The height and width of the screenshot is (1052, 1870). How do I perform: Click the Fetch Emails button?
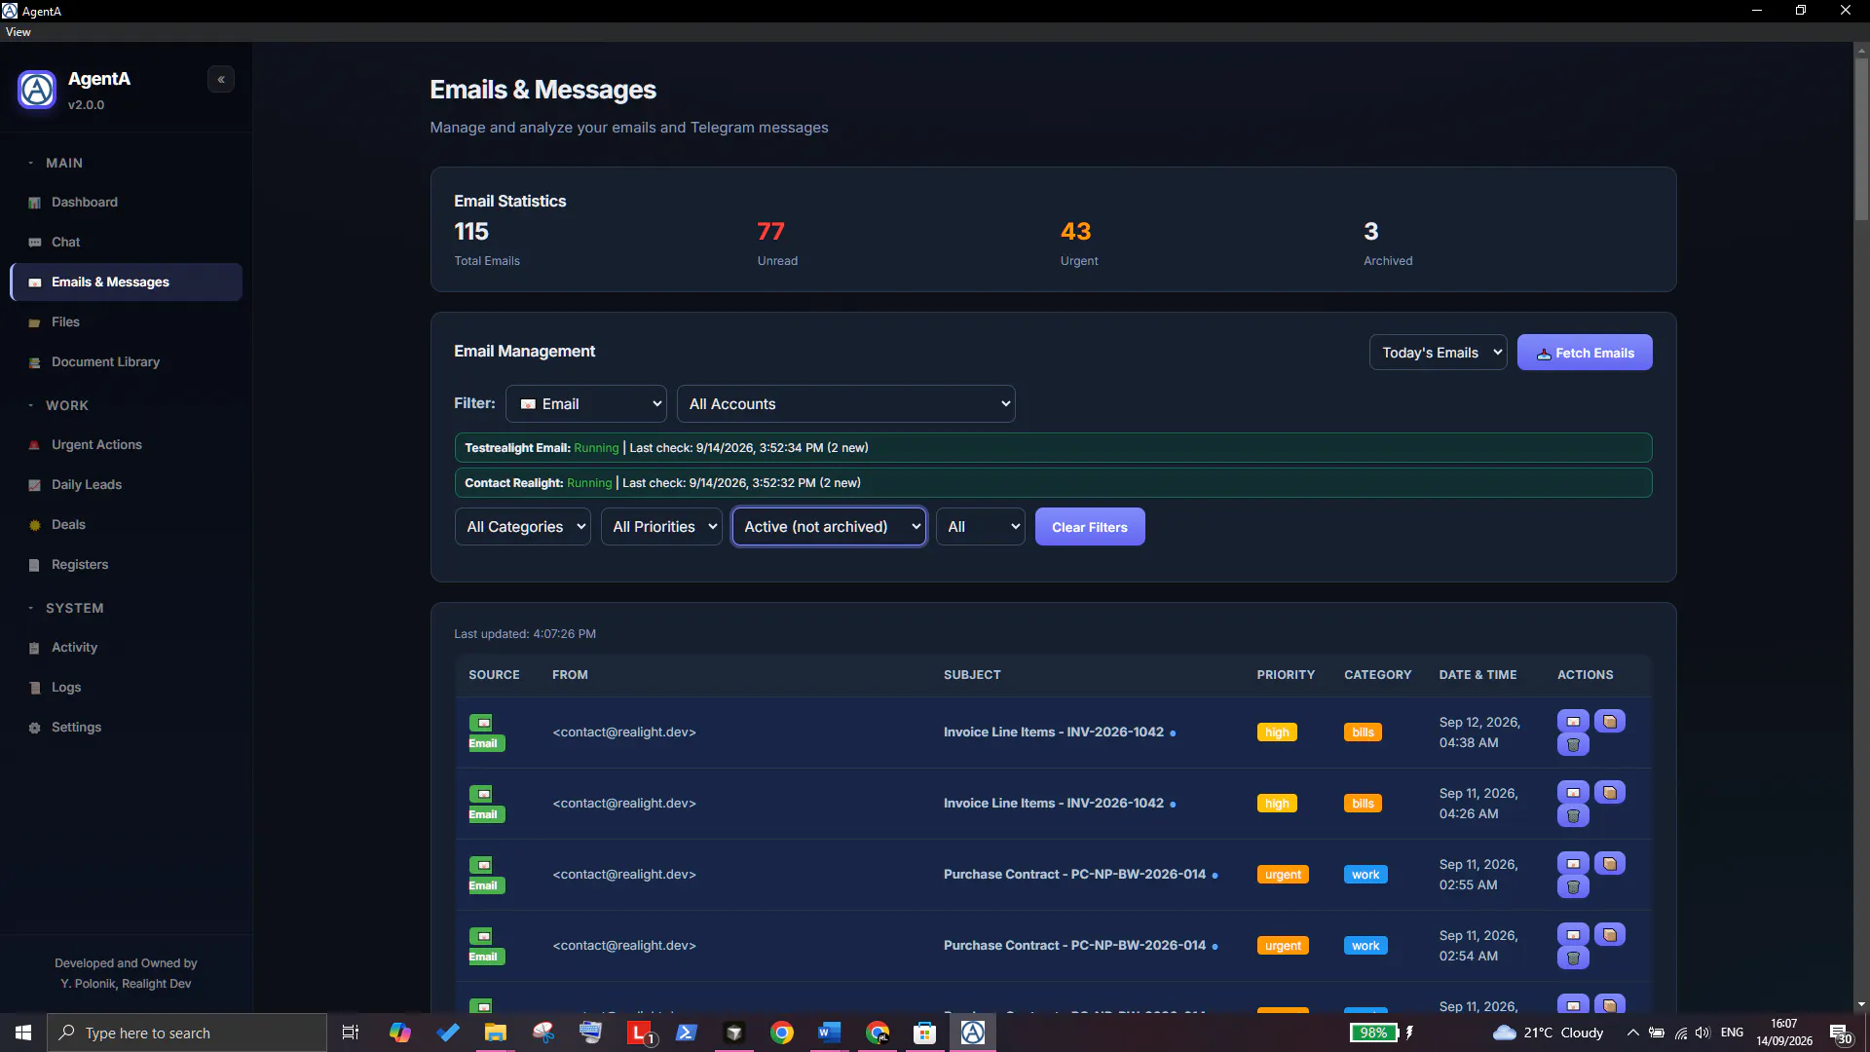tap(1585, 353)
